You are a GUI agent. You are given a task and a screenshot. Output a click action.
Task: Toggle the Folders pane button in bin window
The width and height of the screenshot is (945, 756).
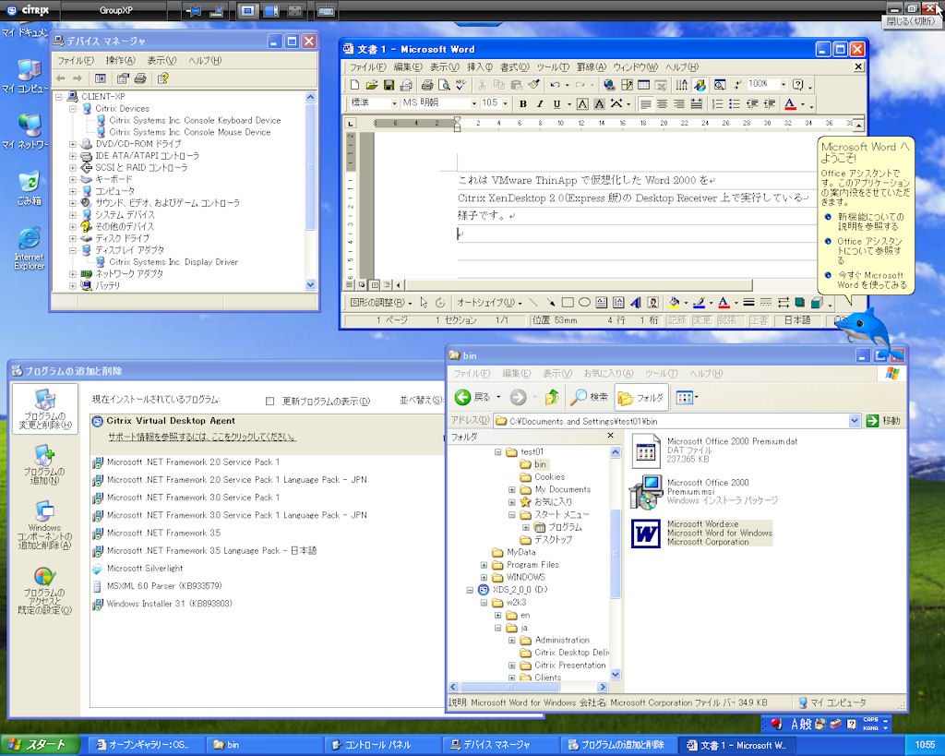641,397
